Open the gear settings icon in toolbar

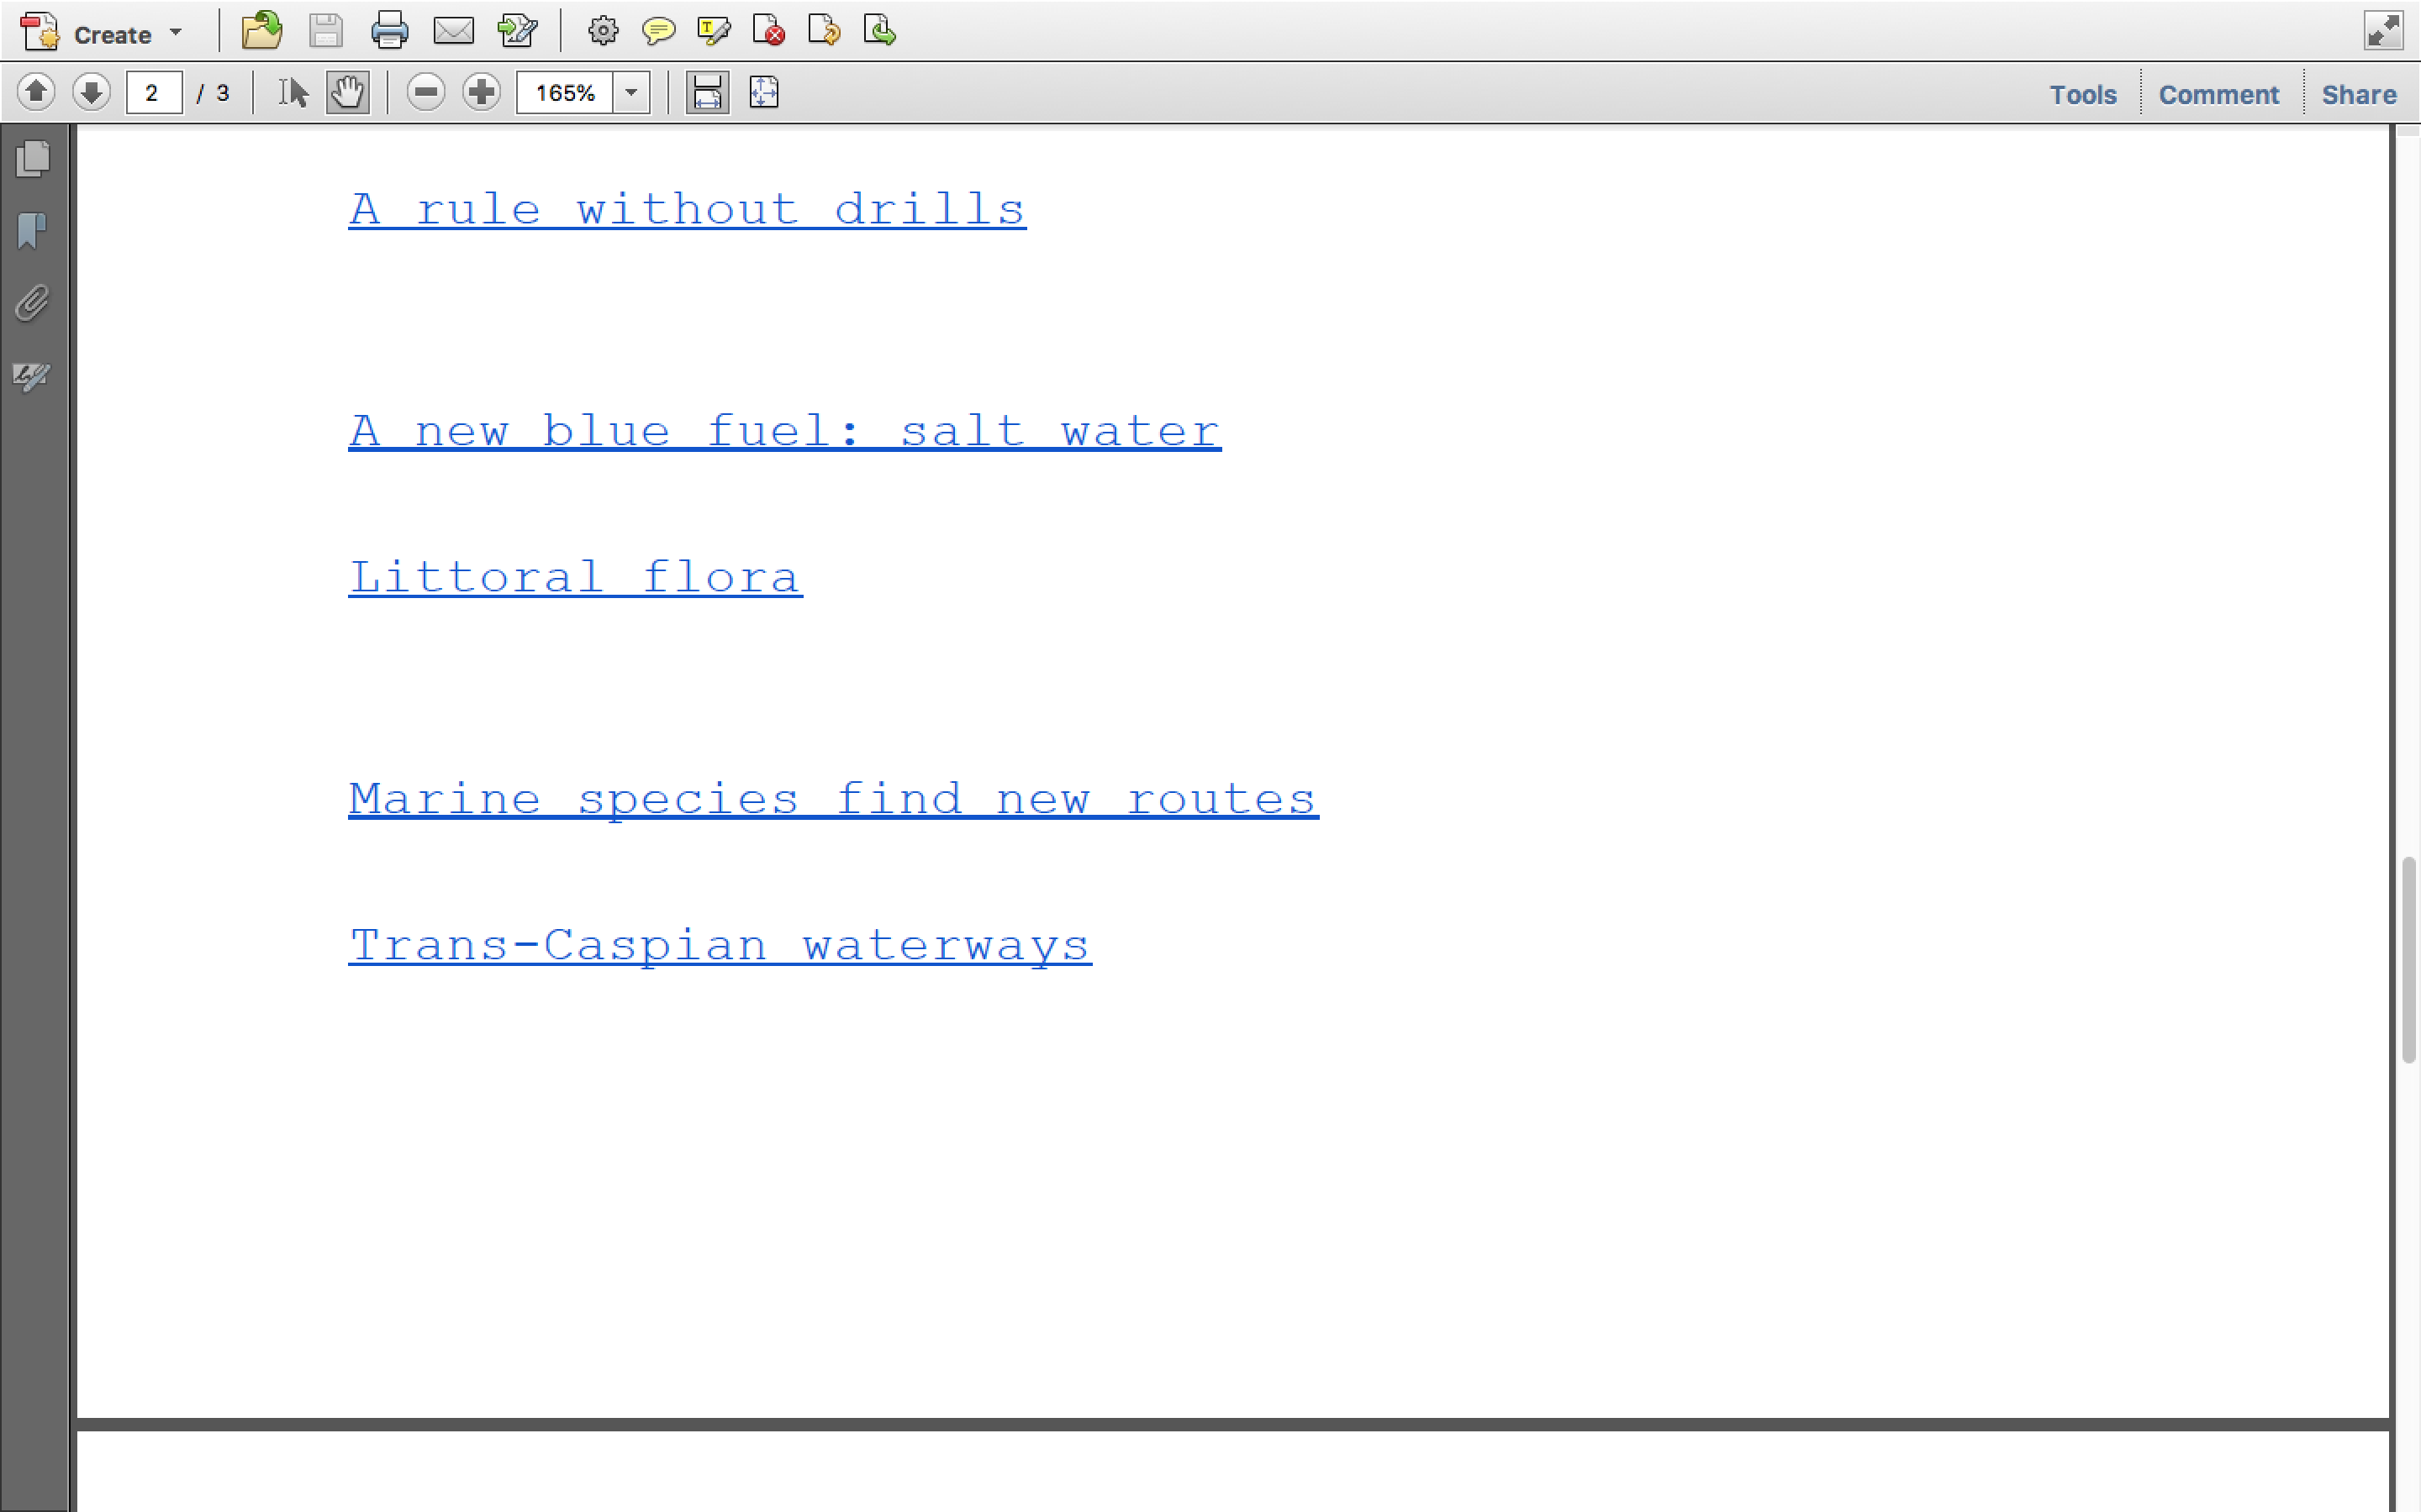(x=602, y=31)
